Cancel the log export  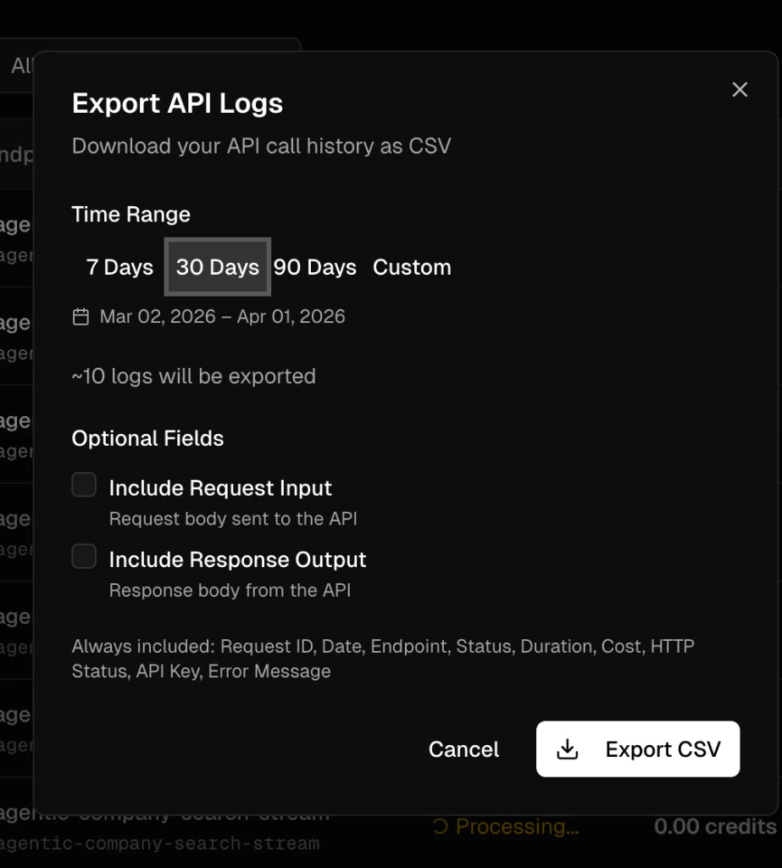pyautogui.click(x=463, y=749)
